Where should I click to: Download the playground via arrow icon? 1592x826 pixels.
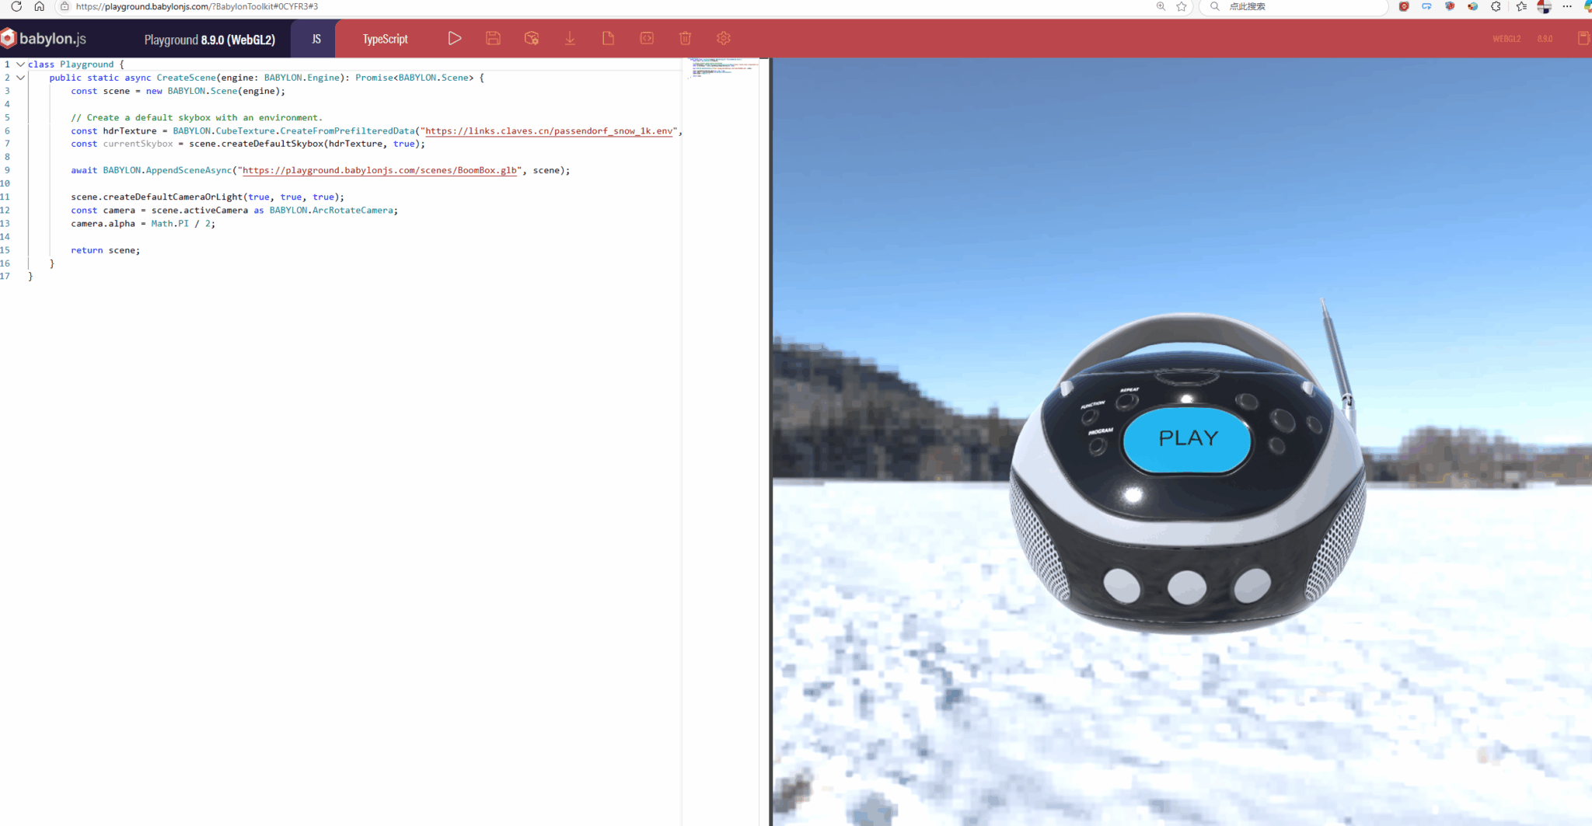[x=570, y=38]
